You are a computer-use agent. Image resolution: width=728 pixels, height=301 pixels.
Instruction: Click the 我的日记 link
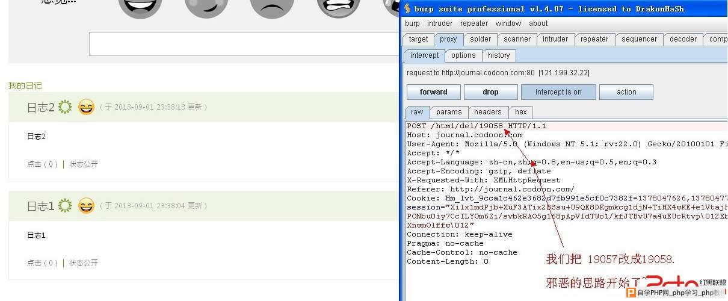25,85
